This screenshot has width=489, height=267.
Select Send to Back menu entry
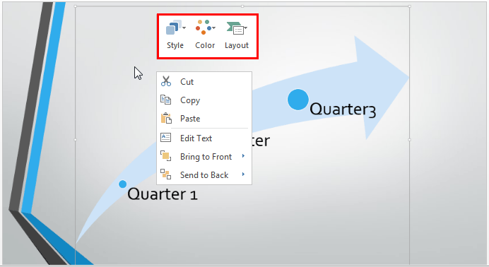point(204,174)
